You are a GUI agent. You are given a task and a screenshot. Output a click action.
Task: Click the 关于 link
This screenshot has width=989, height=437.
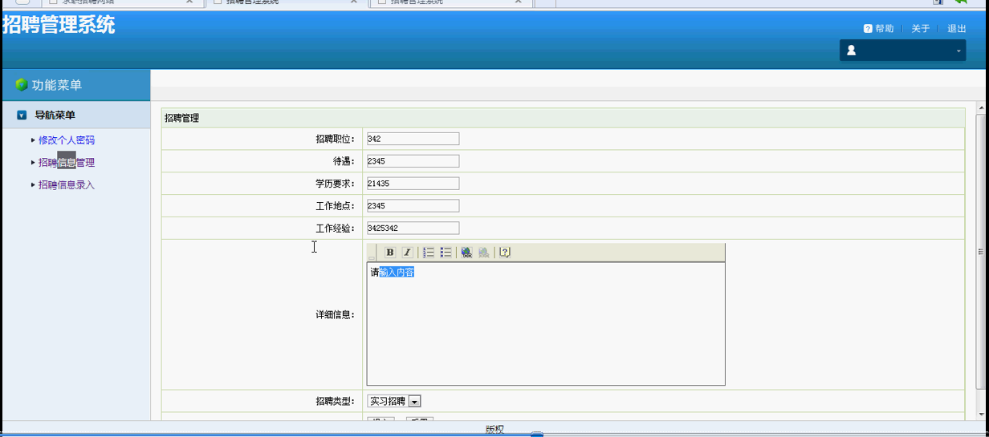tap(921, 29)
